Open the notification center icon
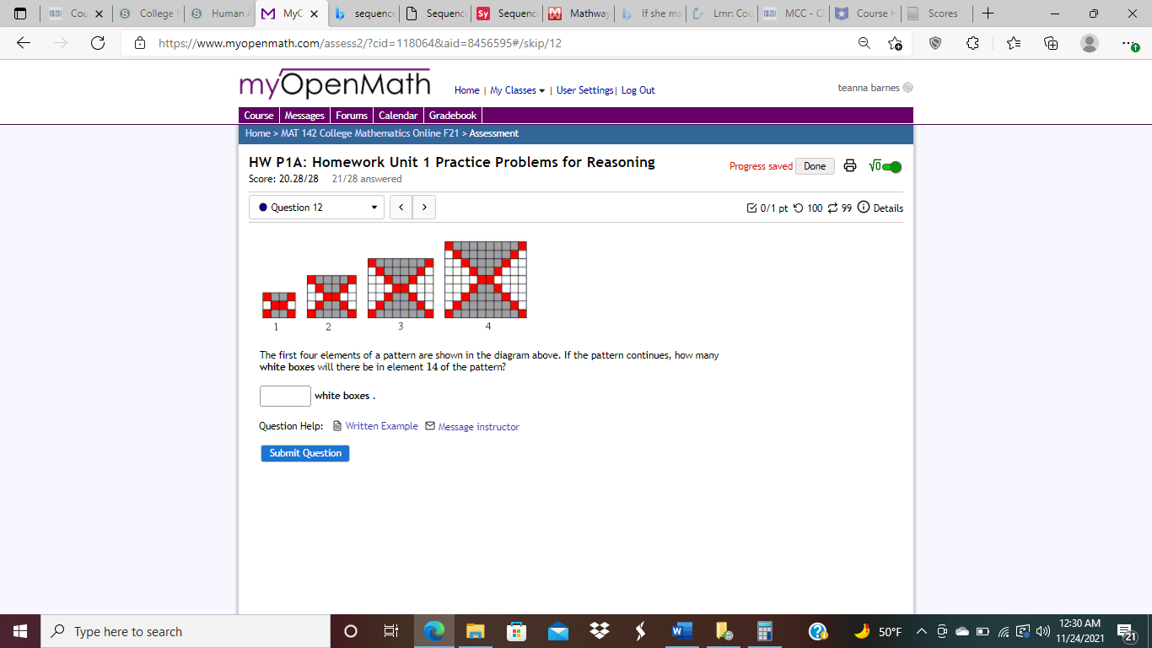The width and height of the screenshot is (1152, 648). pos(1126,632)
